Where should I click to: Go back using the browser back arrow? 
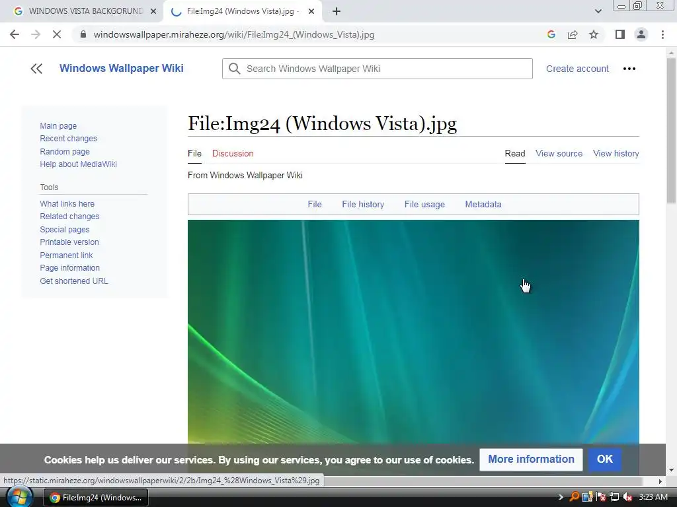[15, 34]
